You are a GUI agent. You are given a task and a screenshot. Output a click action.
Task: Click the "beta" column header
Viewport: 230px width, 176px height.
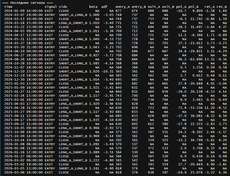pyautogui.click(x=93, y=7)
